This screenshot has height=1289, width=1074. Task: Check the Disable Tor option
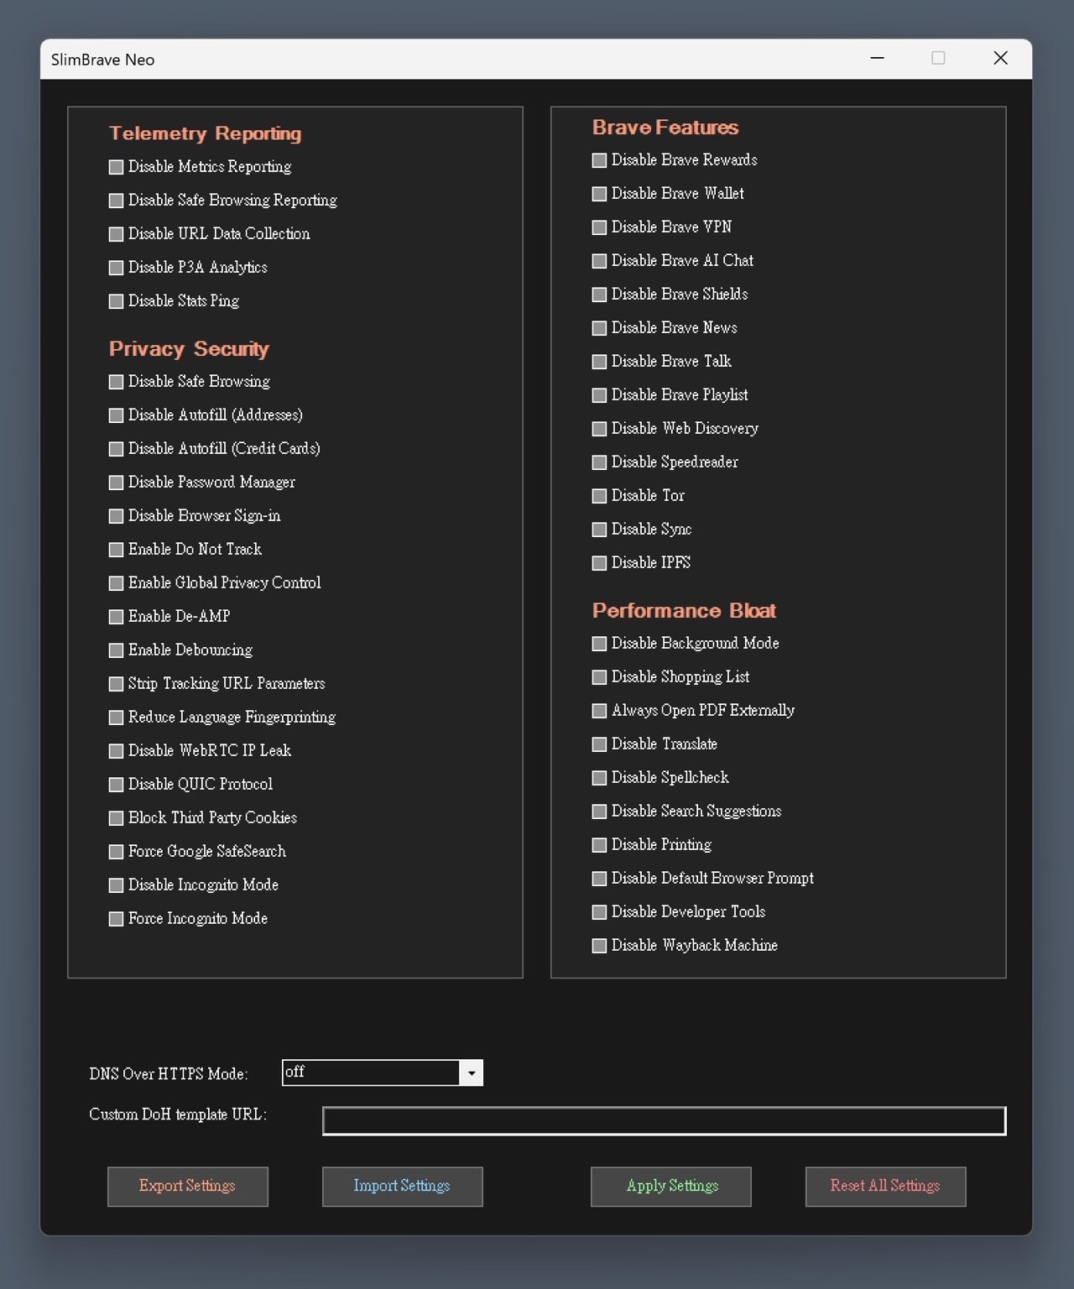pos(599,496)
